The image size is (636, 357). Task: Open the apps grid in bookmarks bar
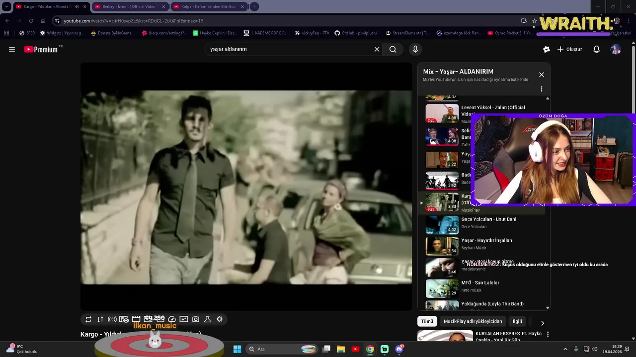pyautogui.click(x=6, y=33)
